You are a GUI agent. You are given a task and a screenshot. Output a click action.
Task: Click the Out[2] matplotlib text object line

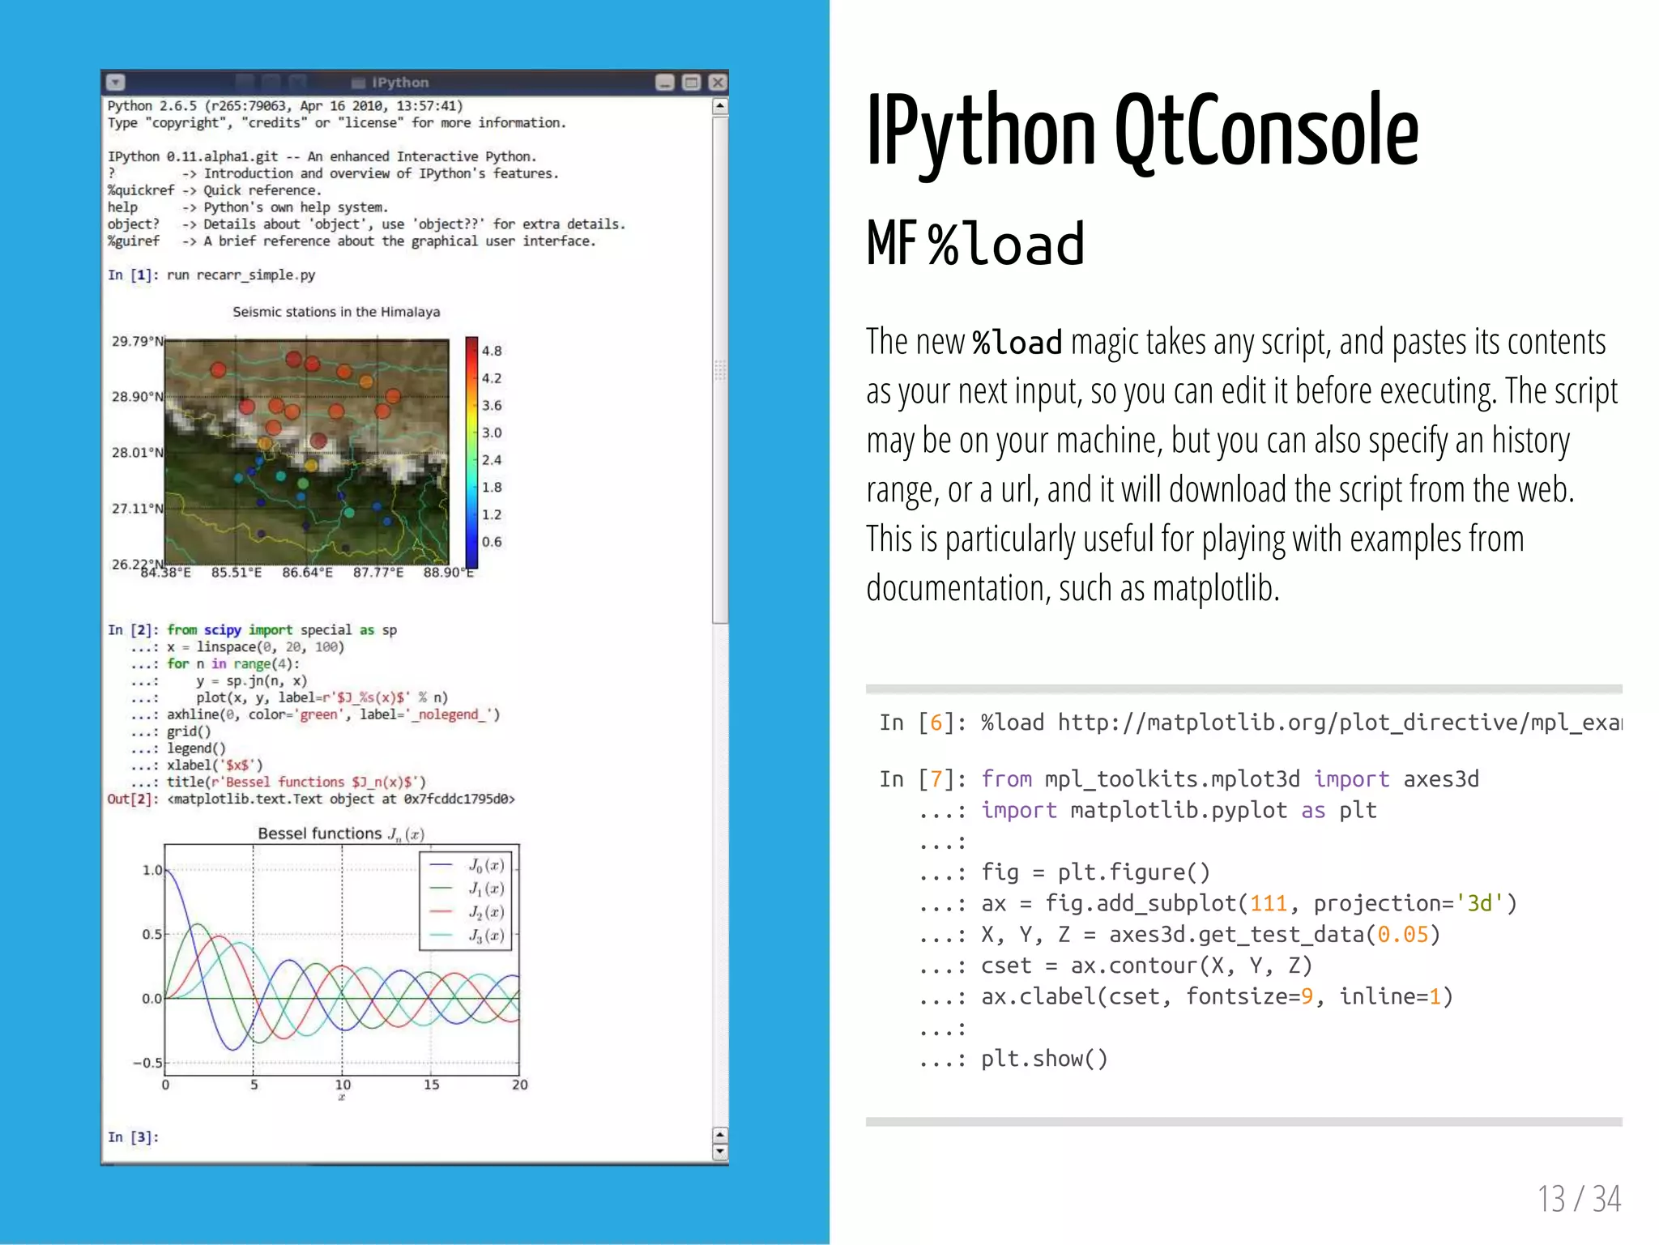(340, 799)
